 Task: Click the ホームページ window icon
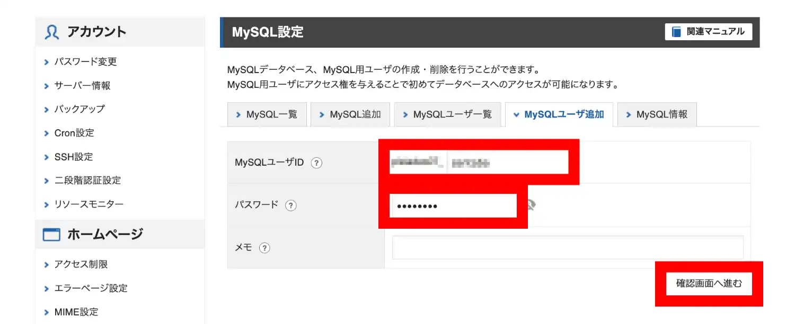(x=51, y=235)
